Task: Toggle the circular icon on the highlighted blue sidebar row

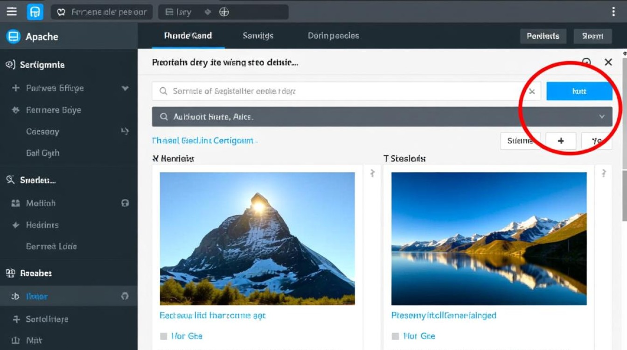Action: 125,296
